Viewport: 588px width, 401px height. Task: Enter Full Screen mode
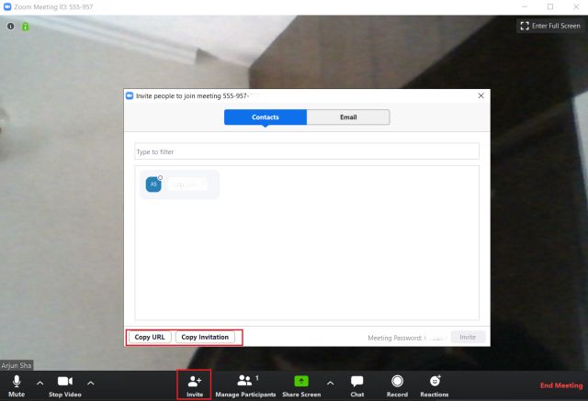pyautogui.click(x=550, y=26)
